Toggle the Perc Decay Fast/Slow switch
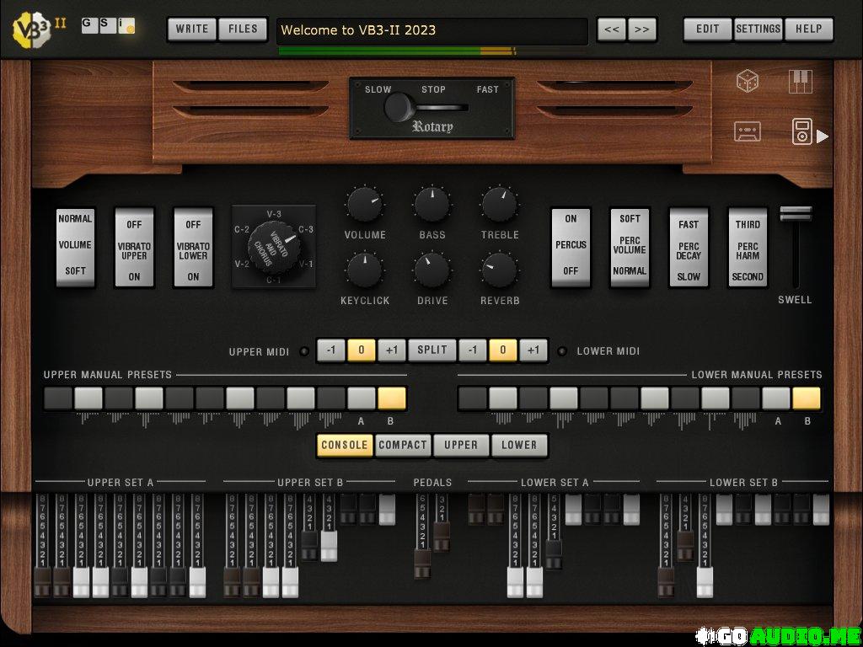 (x=689, y=247)
